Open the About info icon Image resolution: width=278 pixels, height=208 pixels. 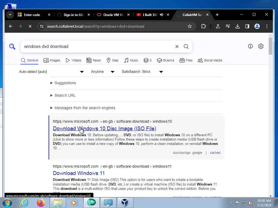(250, 46)
